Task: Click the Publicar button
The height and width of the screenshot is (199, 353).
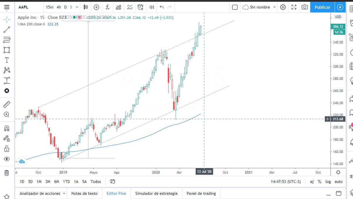Action: (x=322, y=7)
